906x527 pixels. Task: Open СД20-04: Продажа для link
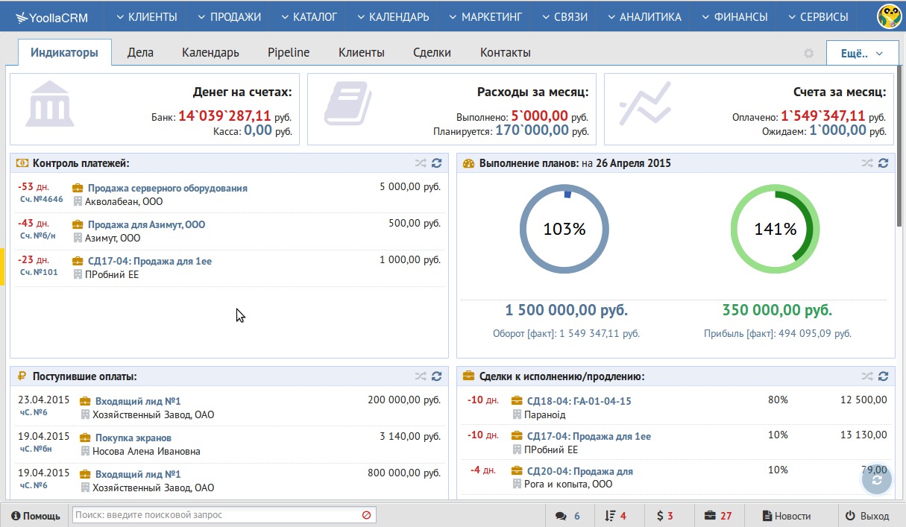coord(580,472)
